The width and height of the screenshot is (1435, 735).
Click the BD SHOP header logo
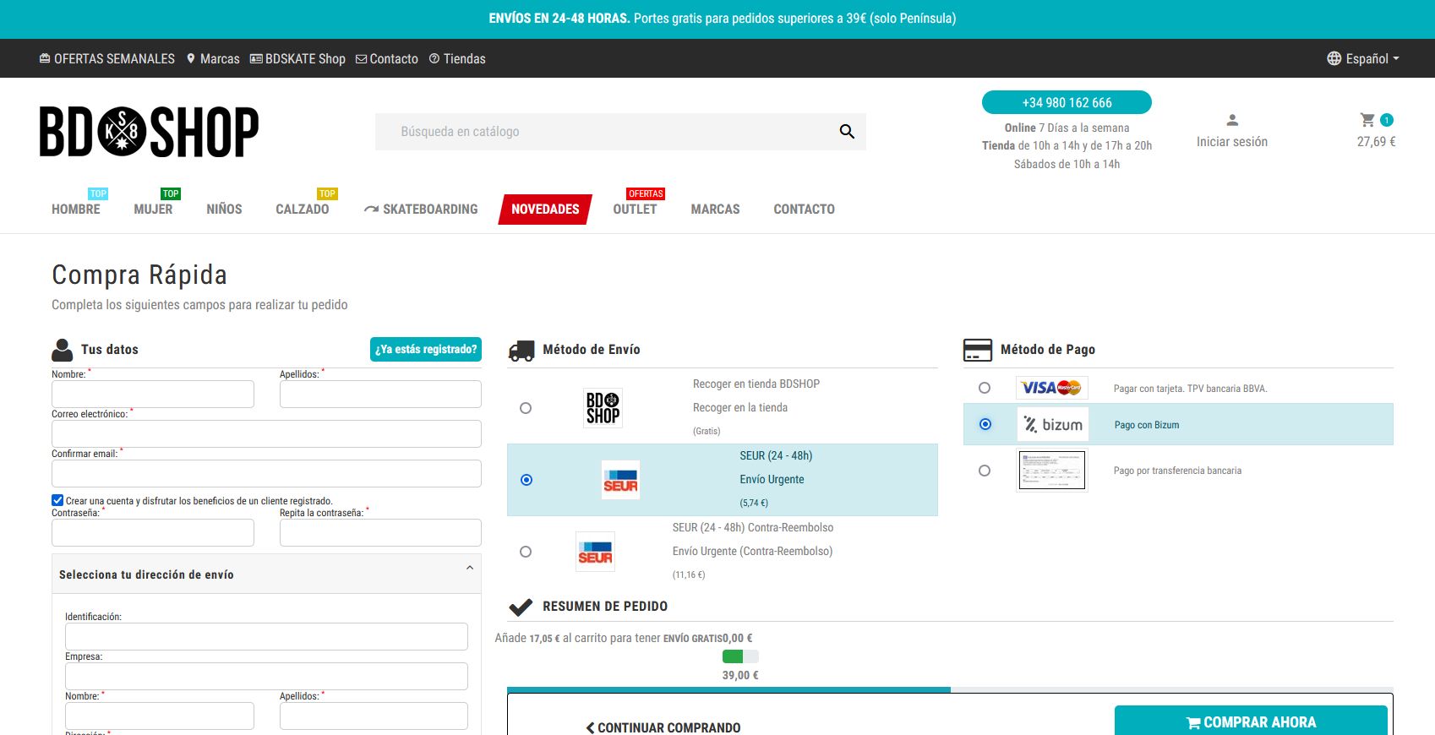pos(149,132)
